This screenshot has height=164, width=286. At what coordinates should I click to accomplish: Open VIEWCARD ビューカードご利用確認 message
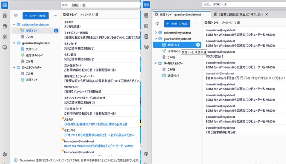pyautogui.click(x=101, y=89)
